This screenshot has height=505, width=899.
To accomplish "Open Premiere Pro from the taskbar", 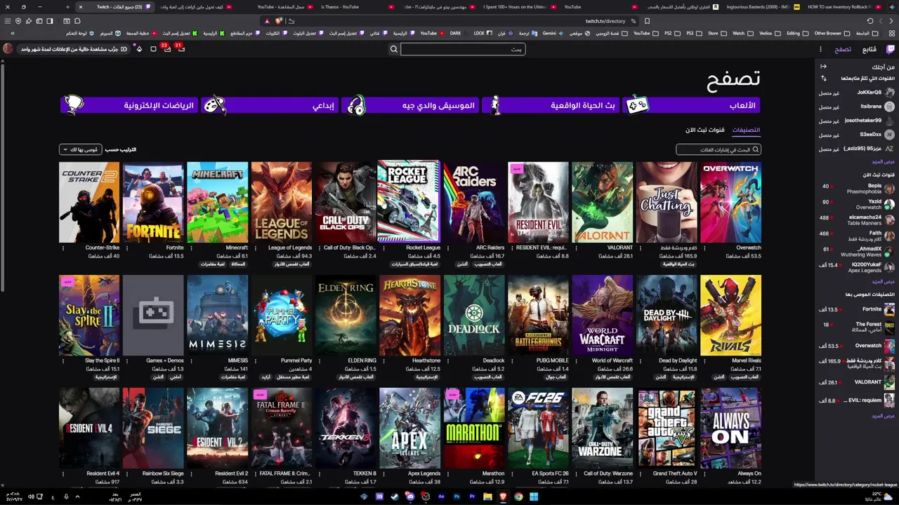I will (472, 497).
